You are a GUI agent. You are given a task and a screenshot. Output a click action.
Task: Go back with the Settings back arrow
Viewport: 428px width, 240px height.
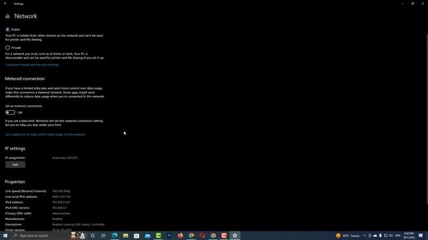pyautogui.click(x=5, y=3)
